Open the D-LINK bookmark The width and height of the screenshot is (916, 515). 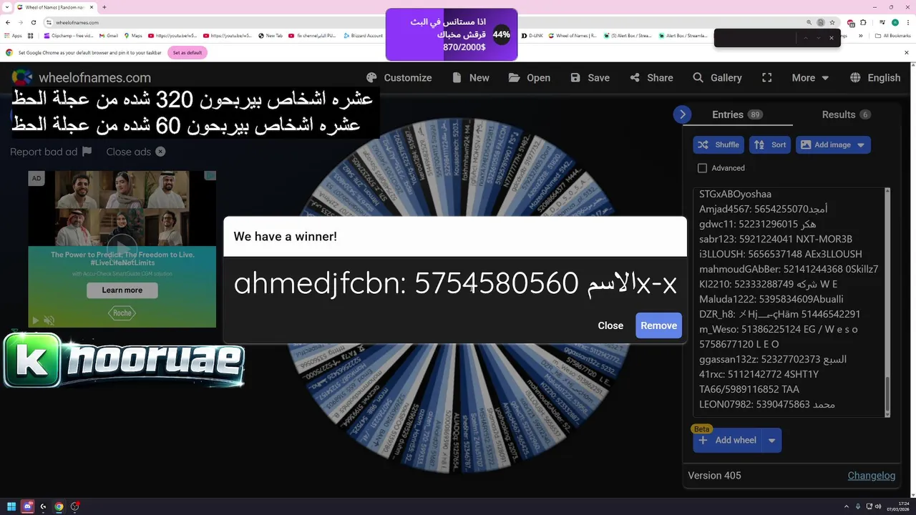(x=532, y=36)
